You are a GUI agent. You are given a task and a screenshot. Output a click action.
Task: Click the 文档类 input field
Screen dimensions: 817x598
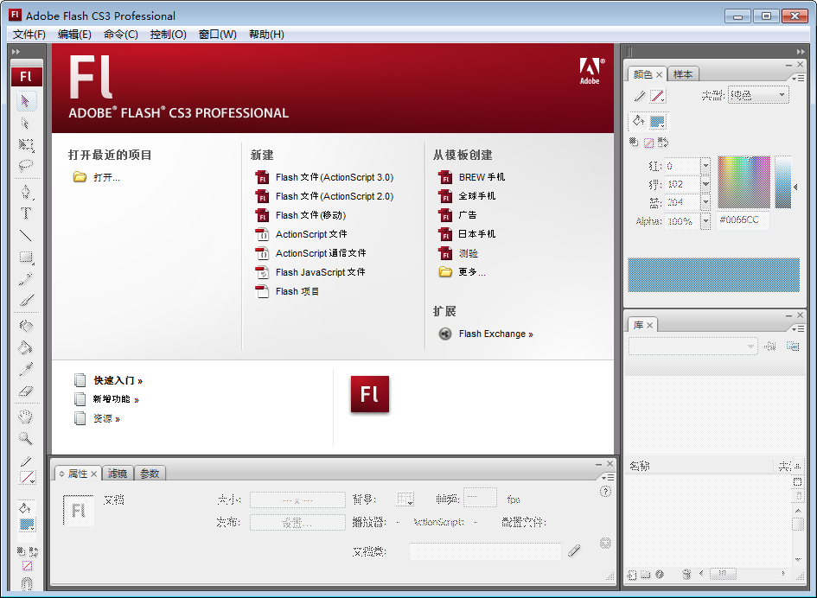coord(485,551)
